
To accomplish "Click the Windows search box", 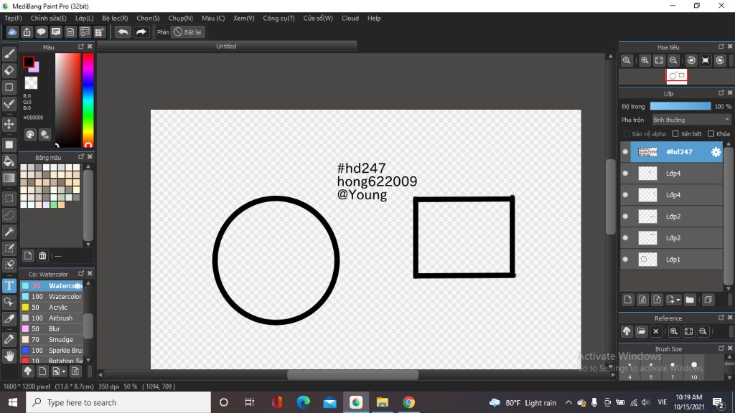I will click(x=118, y=402).
